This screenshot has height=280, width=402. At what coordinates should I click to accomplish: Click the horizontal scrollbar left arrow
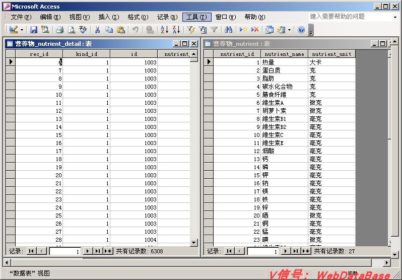[x=7, y=262]
